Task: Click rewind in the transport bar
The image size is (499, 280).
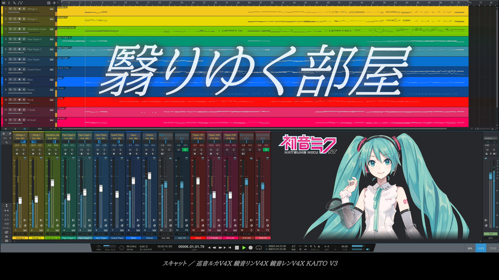Action: pos(214,248)
